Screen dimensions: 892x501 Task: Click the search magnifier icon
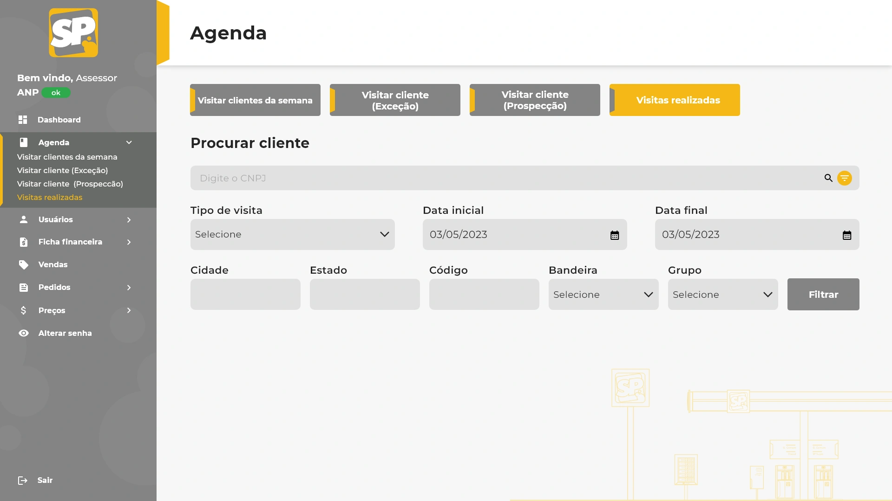pos(828,178)
